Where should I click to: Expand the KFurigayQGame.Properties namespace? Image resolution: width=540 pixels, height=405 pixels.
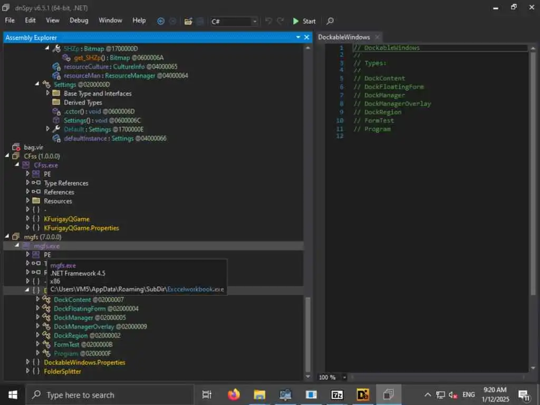pyautogui.click(x=27, y=227)
